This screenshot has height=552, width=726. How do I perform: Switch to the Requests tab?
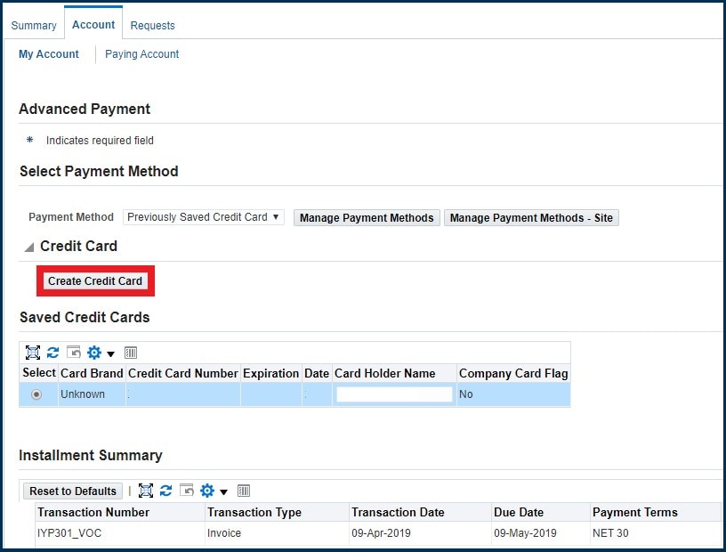[x=152, y=26]
